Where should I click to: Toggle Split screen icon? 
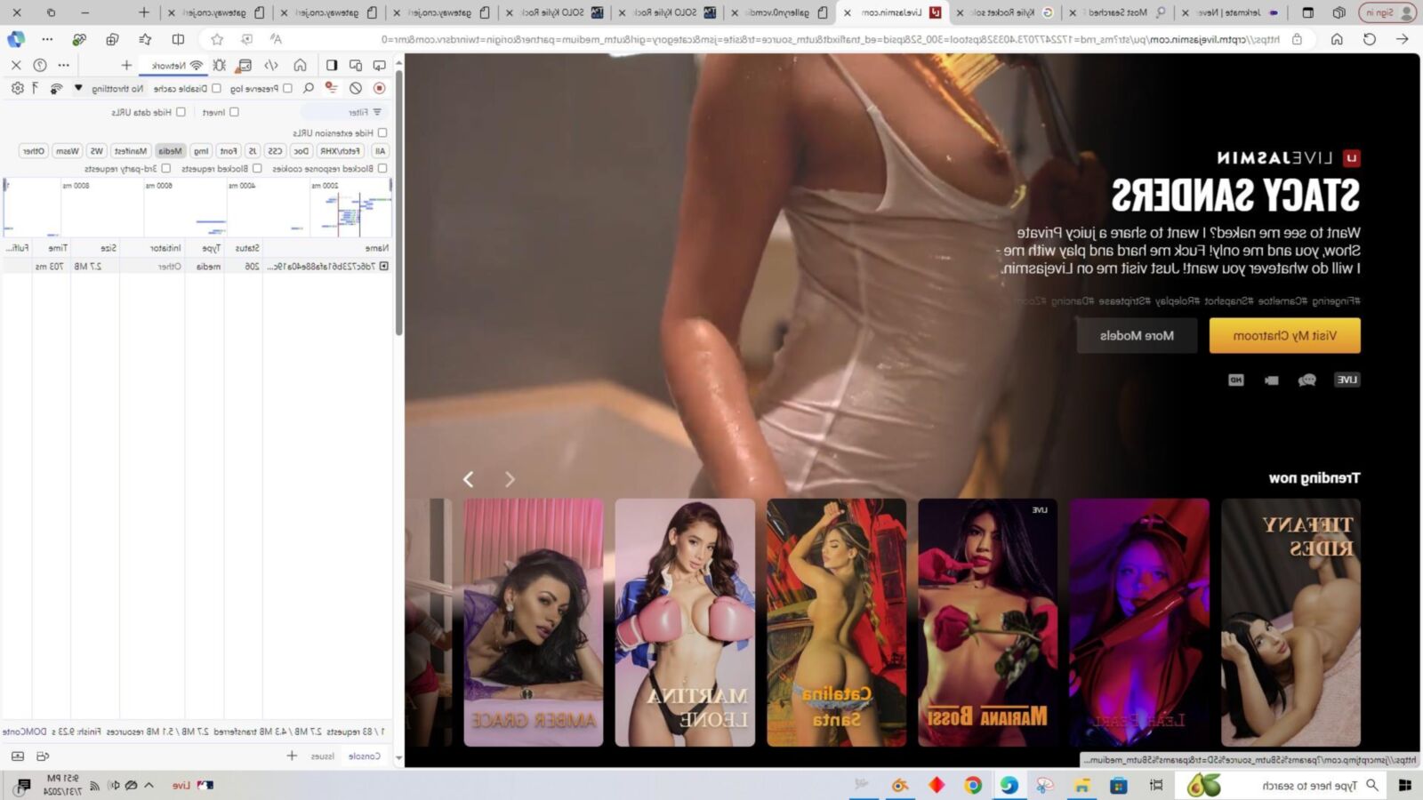[x=178, y=39]
